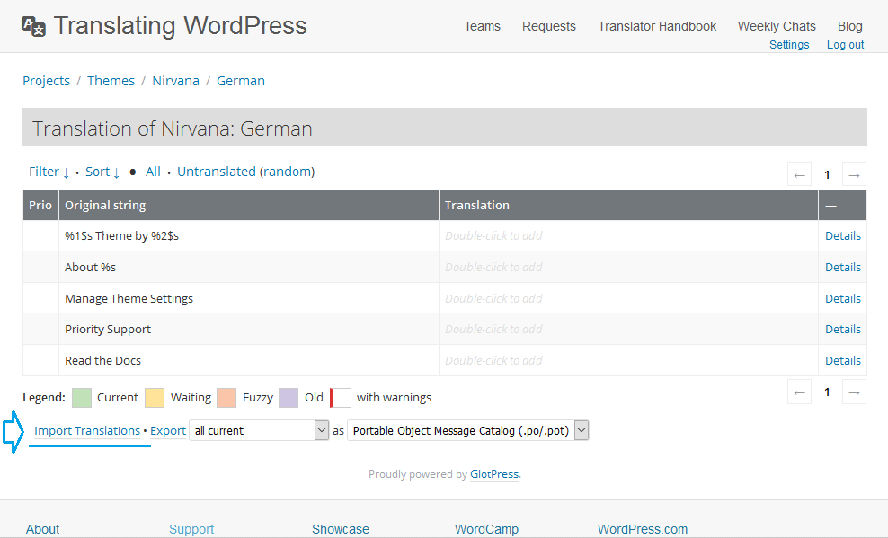The height and width of the screenshot is (538, 888).
Task: Visit the GlotPress link
Action: pos(494,474)
